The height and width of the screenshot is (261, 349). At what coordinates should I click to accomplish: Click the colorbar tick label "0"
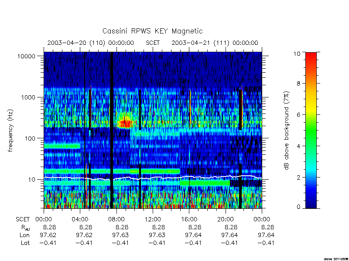298,207
